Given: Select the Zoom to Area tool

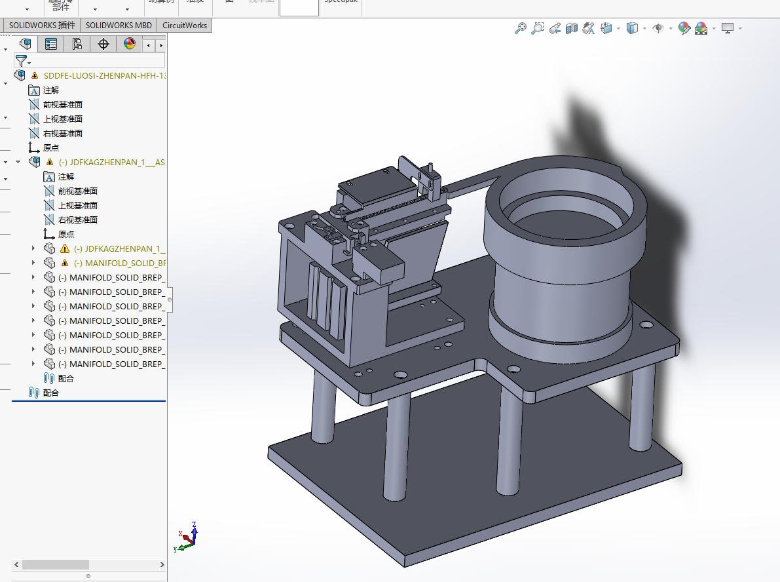Looking at the screenshot, I should pyautogui.click(x=538, y=28).
